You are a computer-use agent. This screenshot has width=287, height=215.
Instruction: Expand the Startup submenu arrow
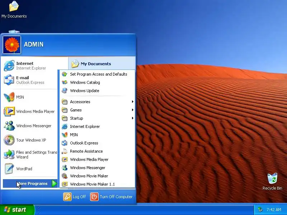(x=132, y=118)
